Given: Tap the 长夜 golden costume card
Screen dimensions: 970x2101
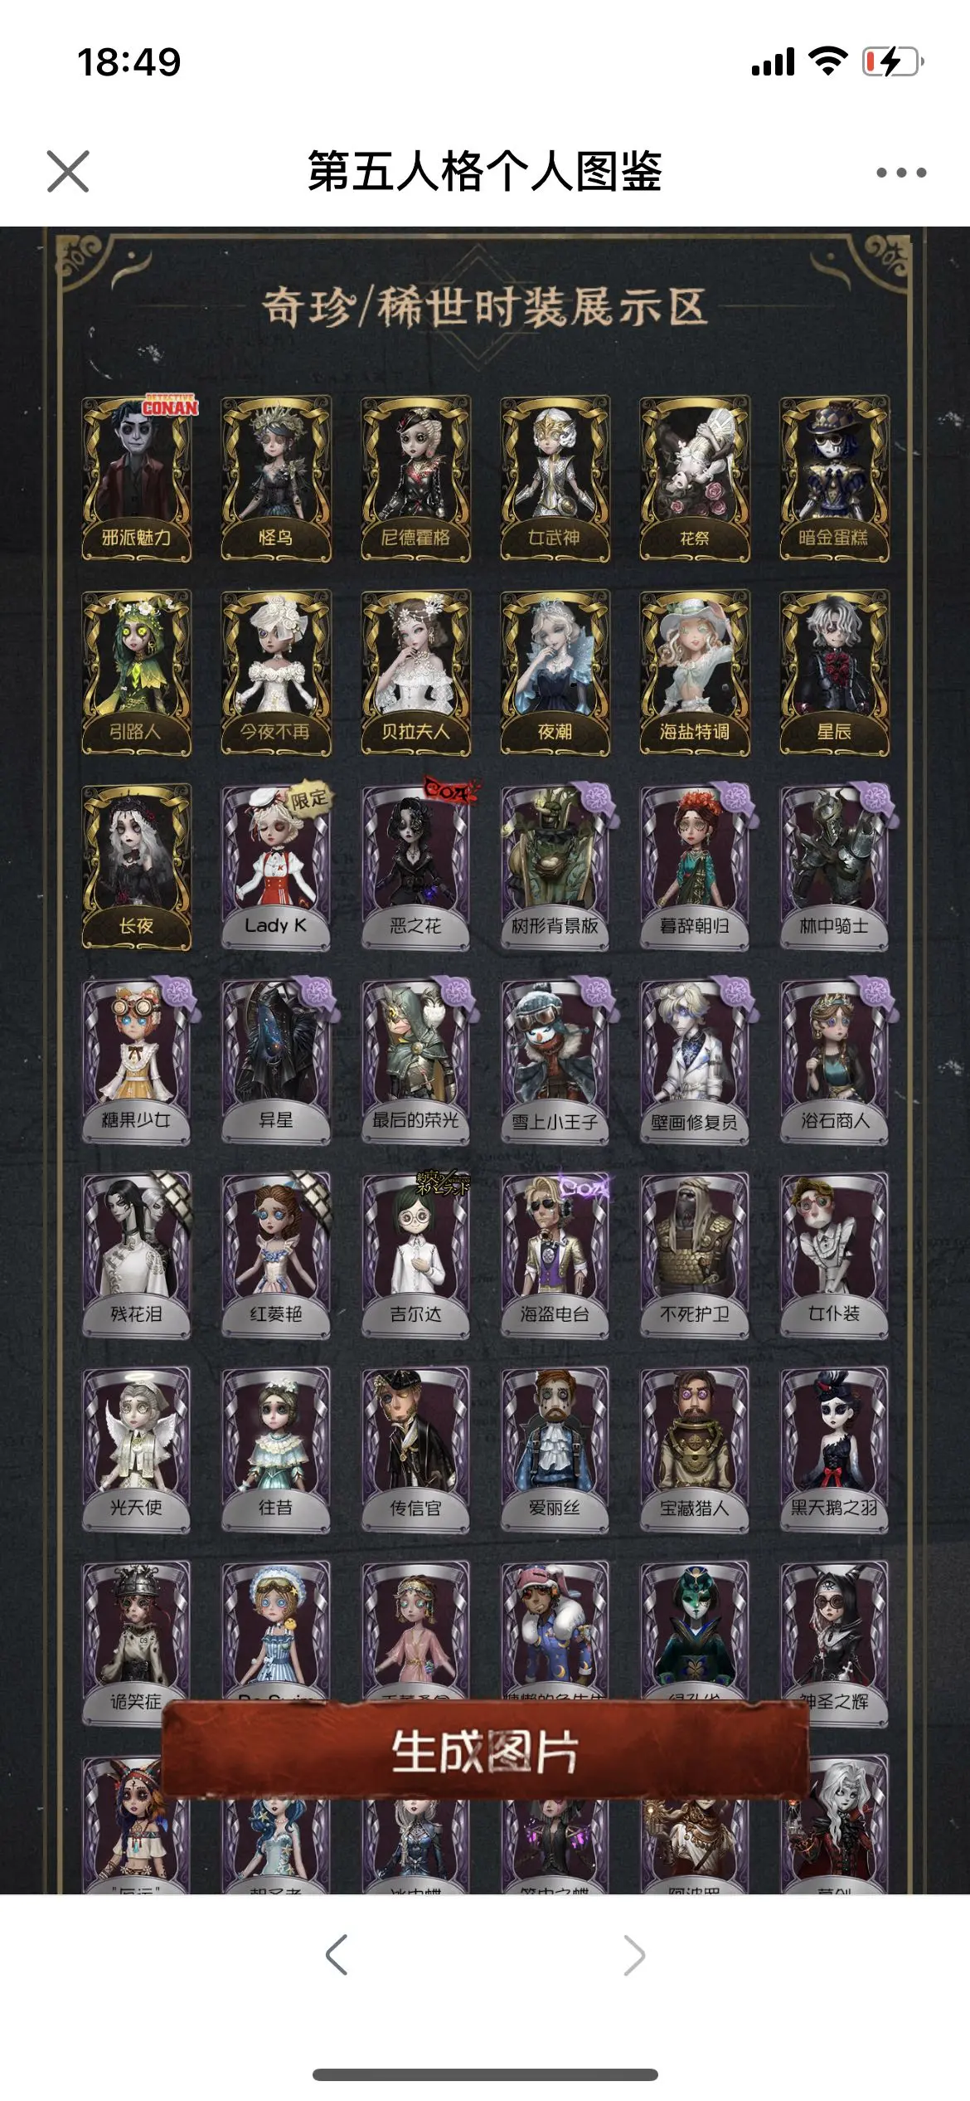Looking at the screenshot, I should (137, 867).
